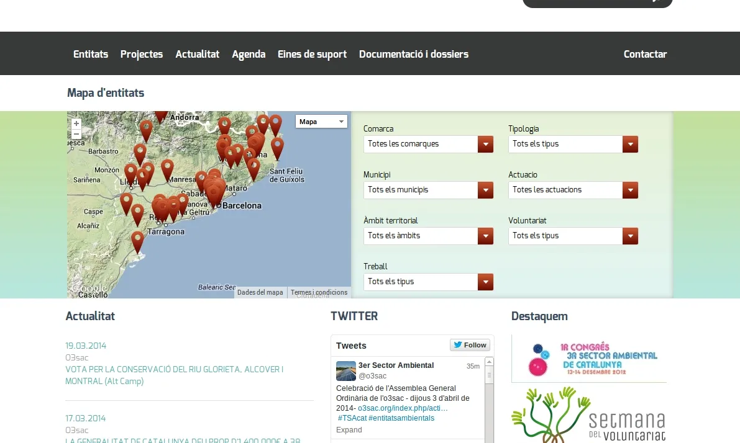Click the #entitatsambientals hashtag

pos(401,418)
